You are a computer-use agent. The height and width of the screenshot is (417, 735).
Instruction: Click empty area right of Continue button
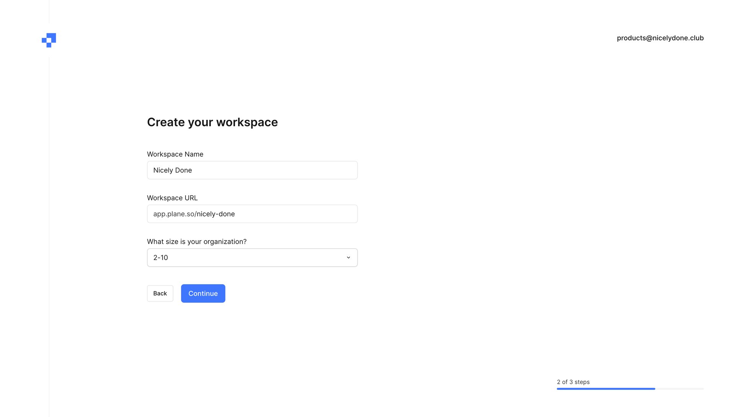[306, 293]
